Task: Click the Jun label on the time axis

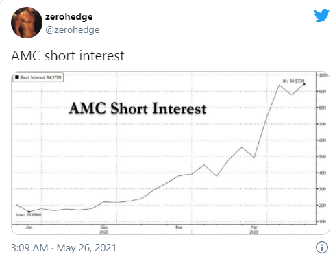Action: coord(29,227)
